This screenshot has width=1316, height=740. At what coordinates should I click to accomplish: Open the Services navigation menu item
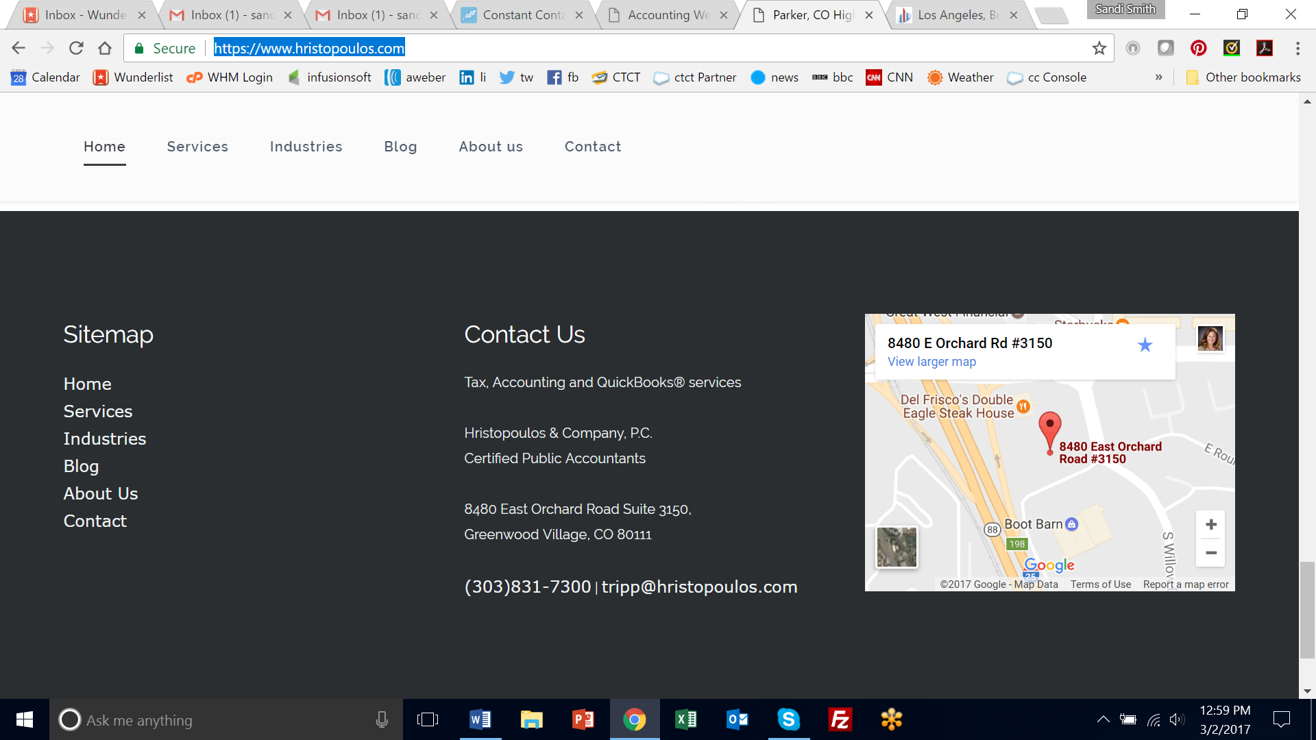[197, 147]
